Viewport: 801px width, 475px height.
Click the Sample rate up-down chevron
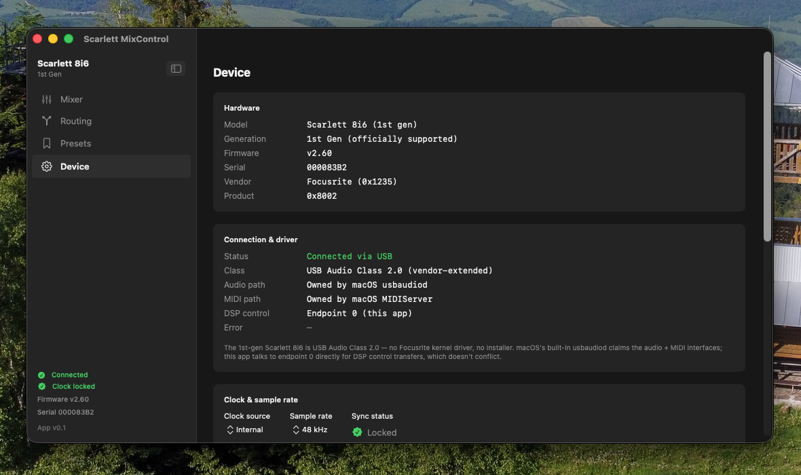click(296, 430)
